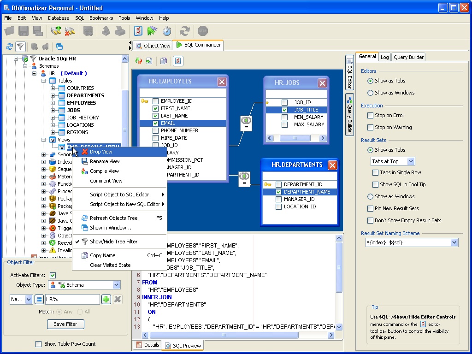Open the Bookmarks menu
Image resolution: width=472 pixels, height=354 pixels.
click(x=101, y=18)
